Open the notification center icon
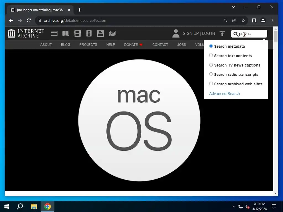 coord(274,206)
